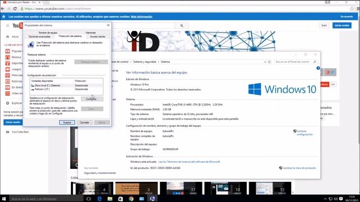
Task: Open Seguridad y mantenimiento link
Action: (100, 173)
